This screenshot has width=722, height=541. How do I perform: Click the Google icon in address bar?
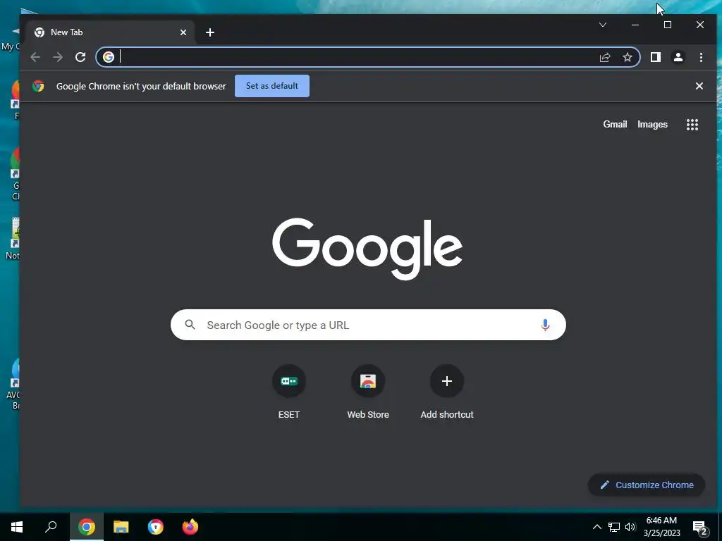108,57
